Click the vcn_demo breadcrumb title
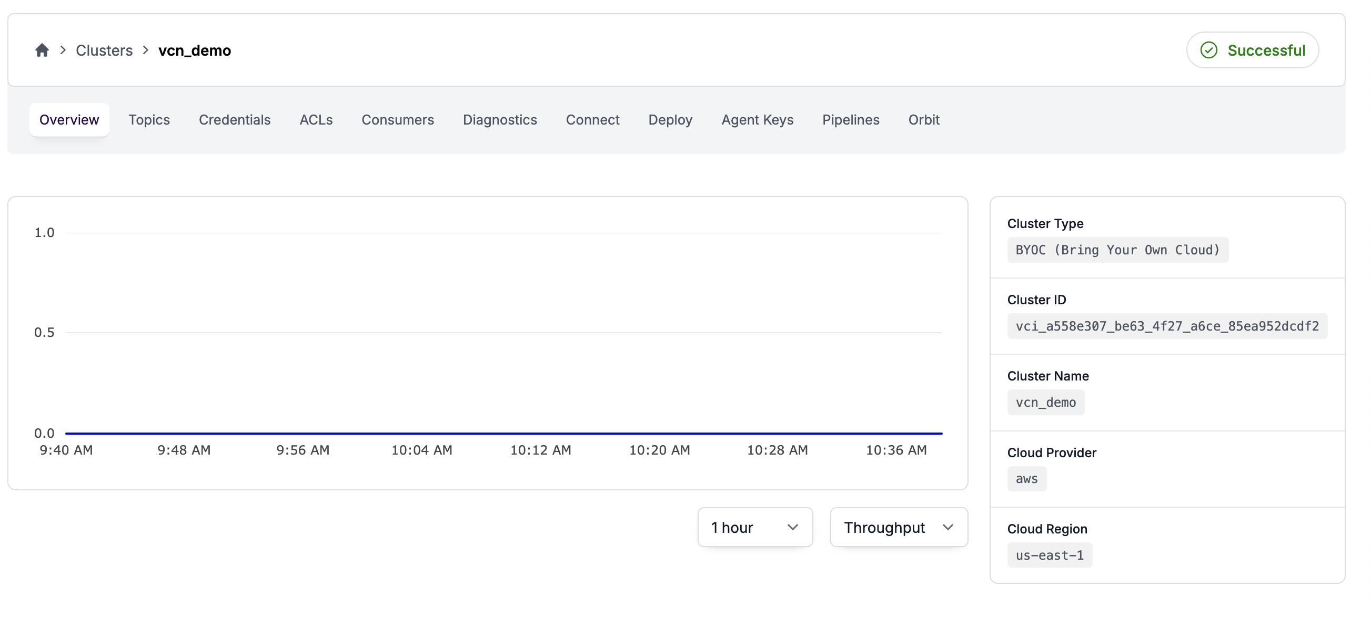Image resolution: width=1371 pixels, height=617 pixels. (194, 50)
